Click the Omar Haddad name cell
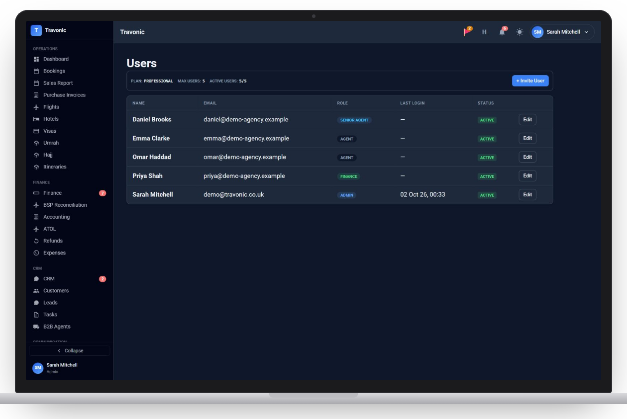The height and width of the screenshot is (419, 627). [x=152, y=157]
